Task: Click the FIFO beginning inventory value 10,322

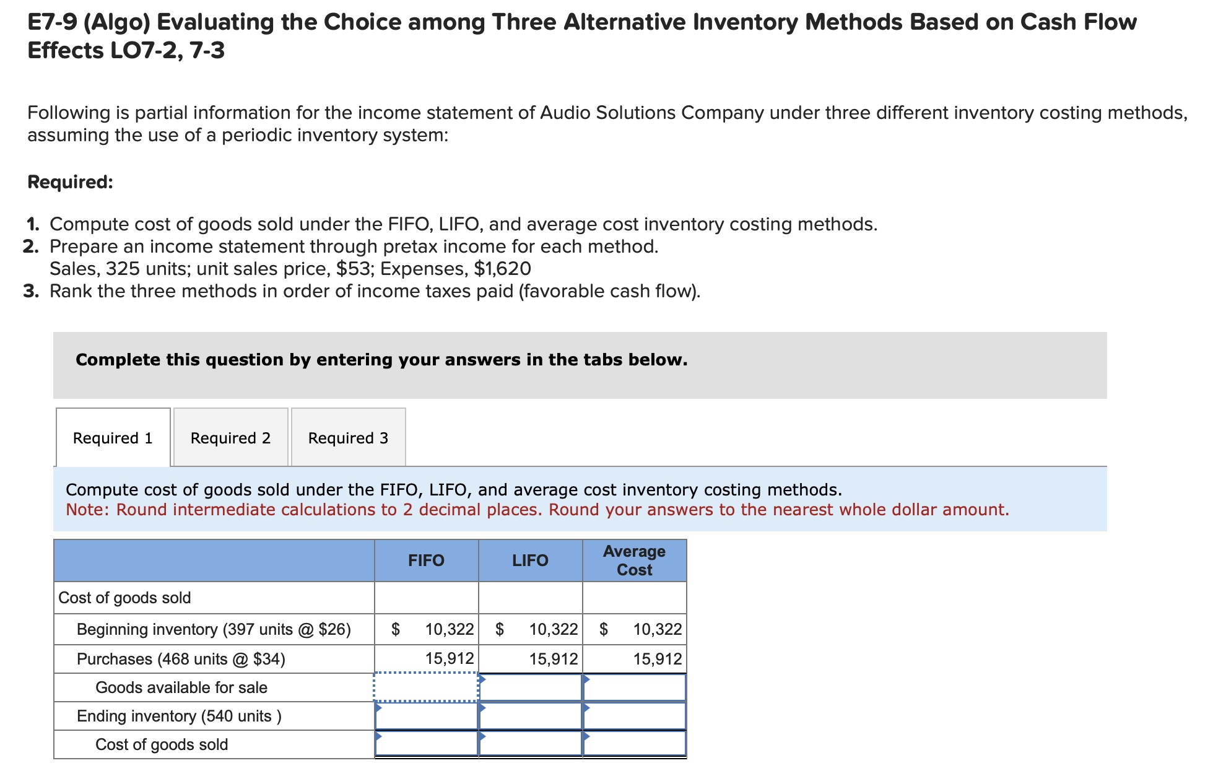Action: pos(449,629)
